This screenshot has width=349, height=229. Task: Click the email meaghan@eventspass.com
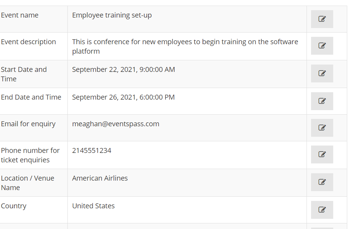(116, 124)
